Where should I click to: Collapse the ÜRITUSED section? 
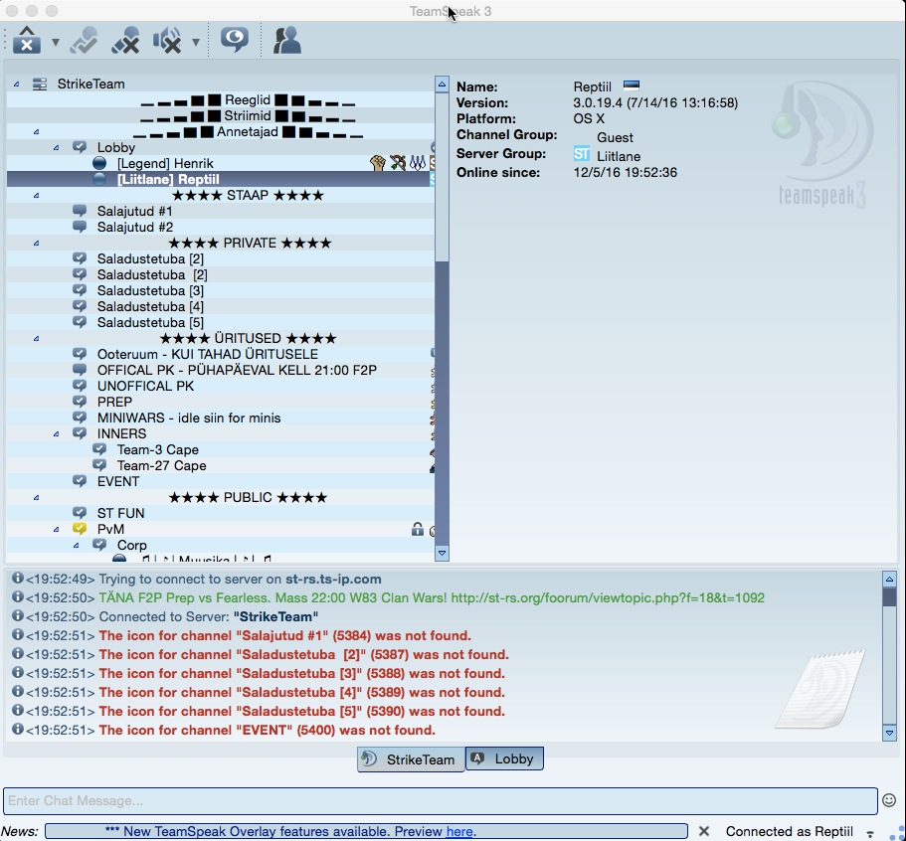pyautogui.click(x=37, y=338)
